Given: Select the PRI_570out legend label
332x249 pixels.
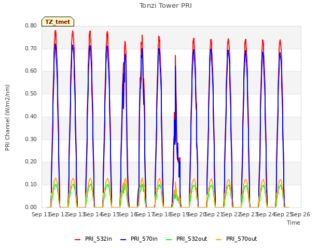Looking at the screenshot, I should pyautogui.click(x=242, y=239).
